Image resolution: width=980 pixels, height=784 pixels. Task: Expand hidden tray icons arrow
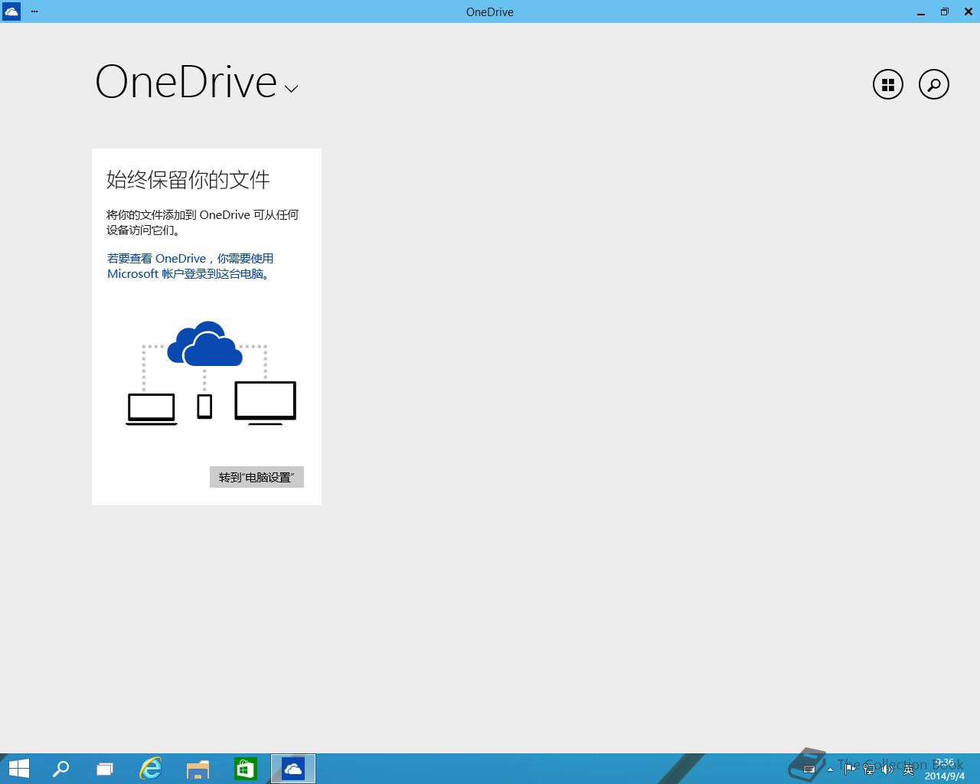[830, 769]
